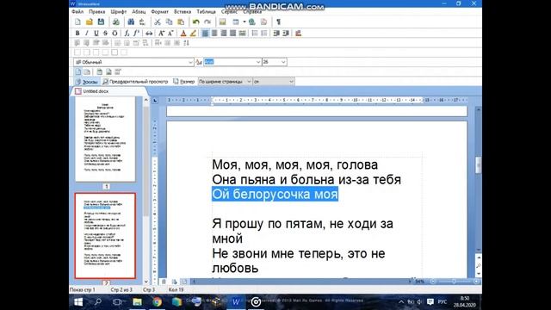Open insert table dropdown arrow
This screenshot has height=310, width=551.
(x=244, y=22)
